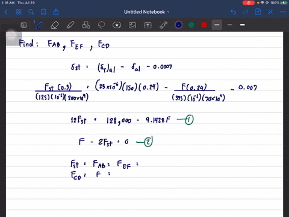Go back with the left chevron arrow
The height and width of the screenshot is (217, 289).
[x=6, y=12]
